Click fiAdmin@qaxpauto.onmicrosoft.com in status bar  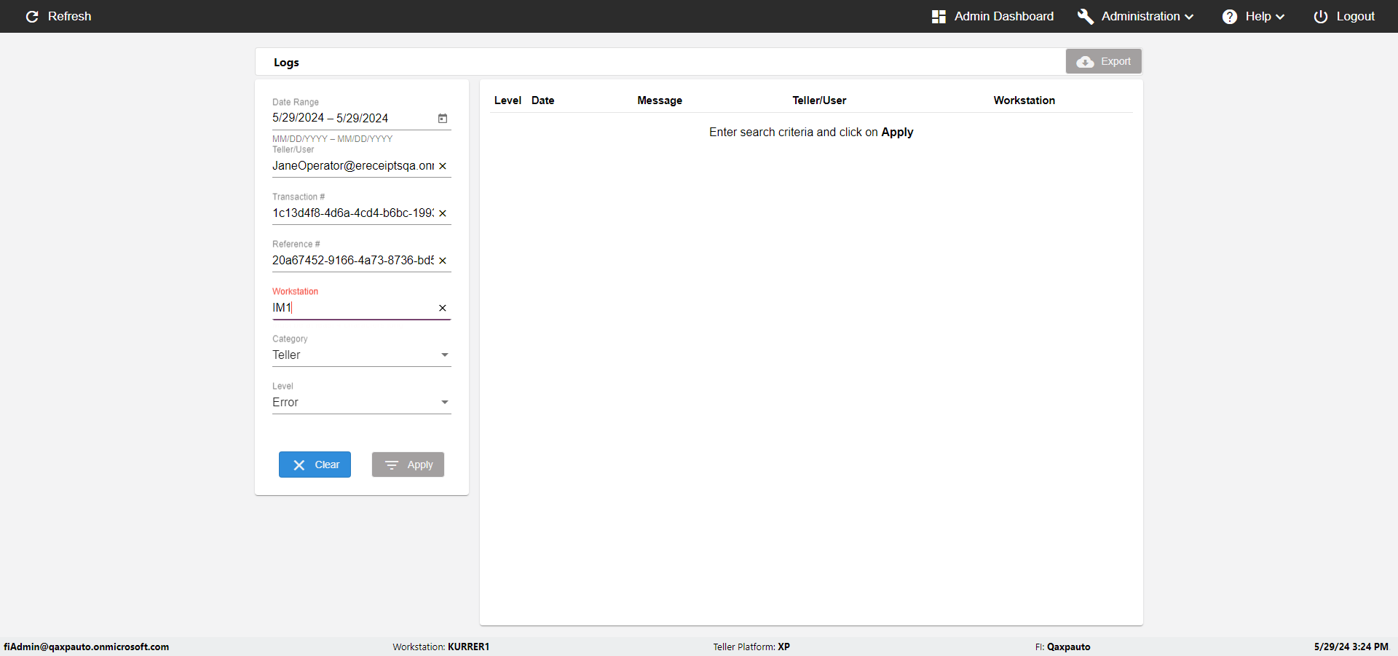(86, 647)
